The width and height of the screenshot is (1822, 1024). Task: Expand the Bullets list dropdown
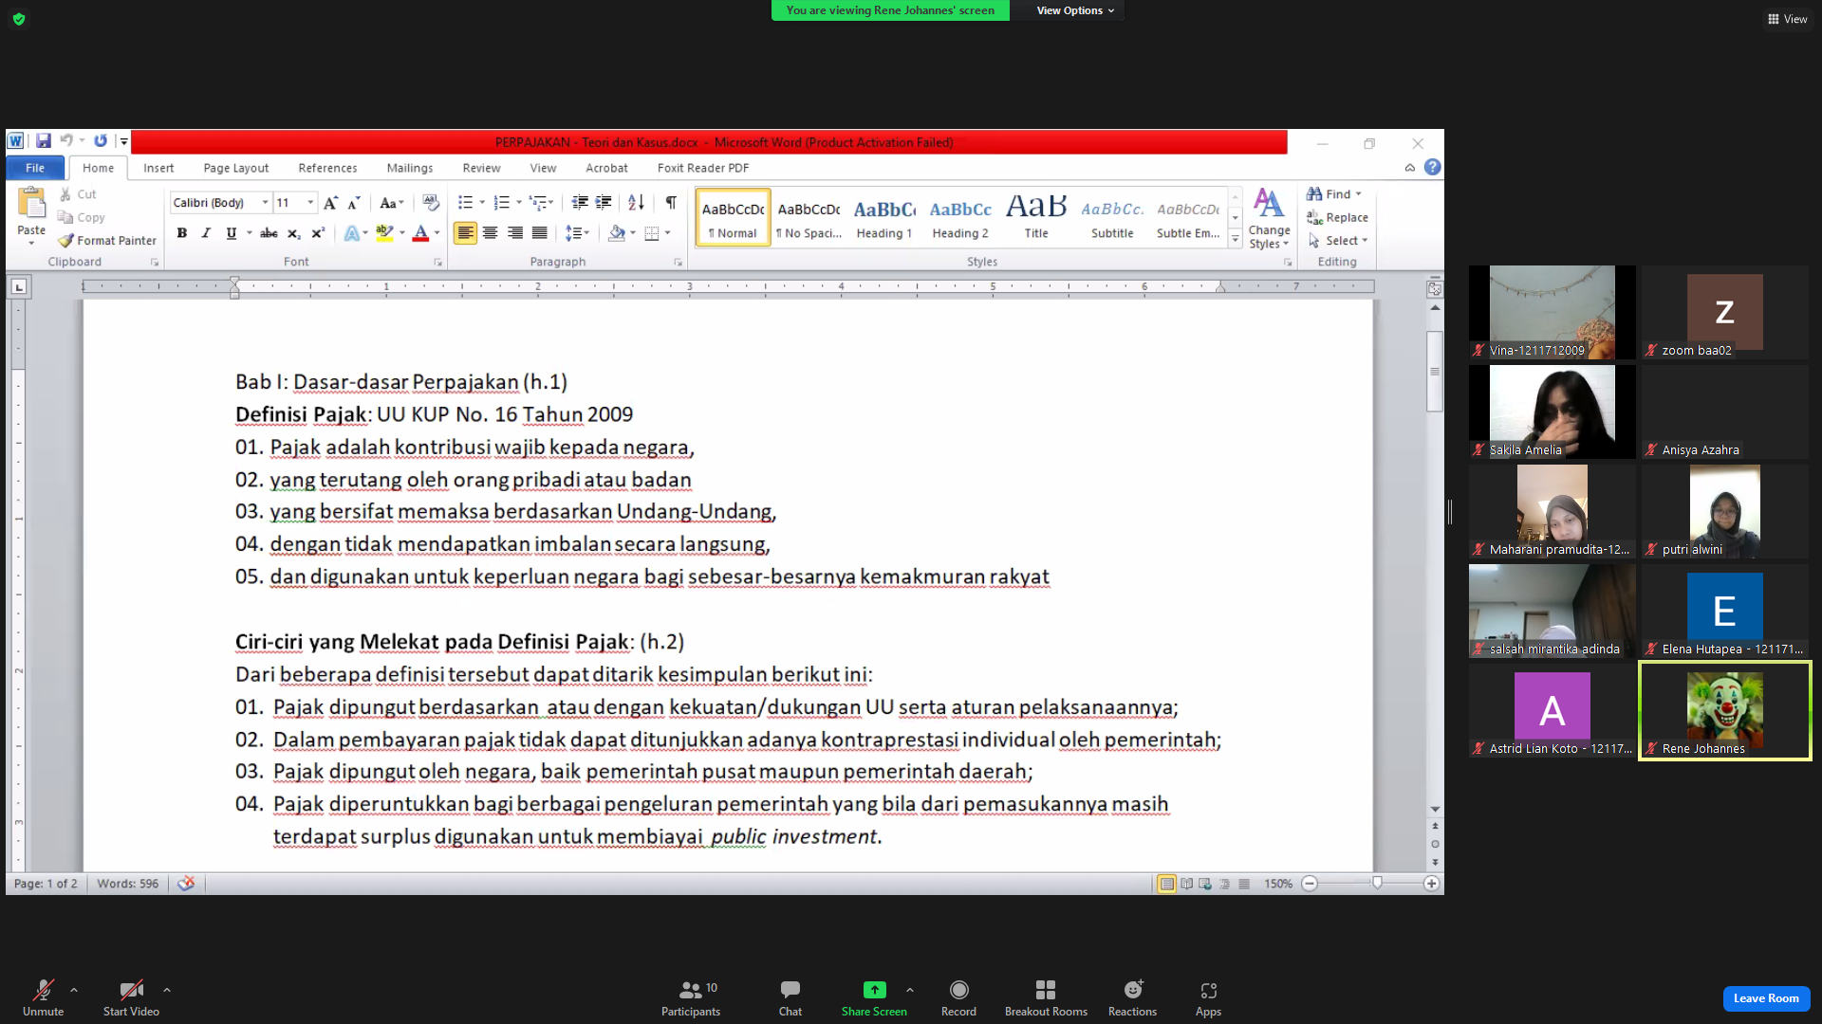(482, 203)
